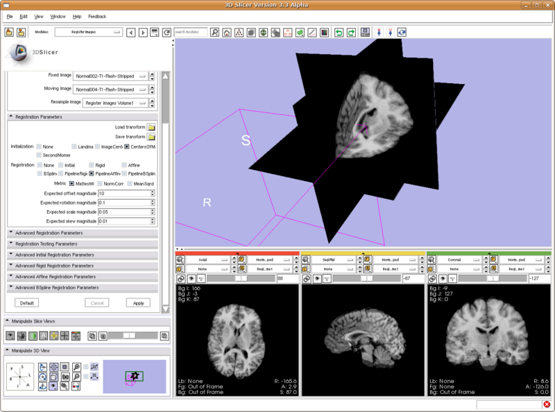Open the Modules dropdown showing Register Images

coord(88,32)
